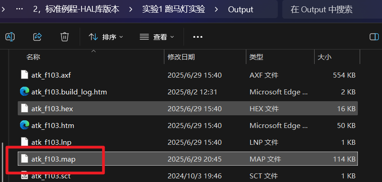Select file atk_f103.build_log.htm

pos(188,92)
